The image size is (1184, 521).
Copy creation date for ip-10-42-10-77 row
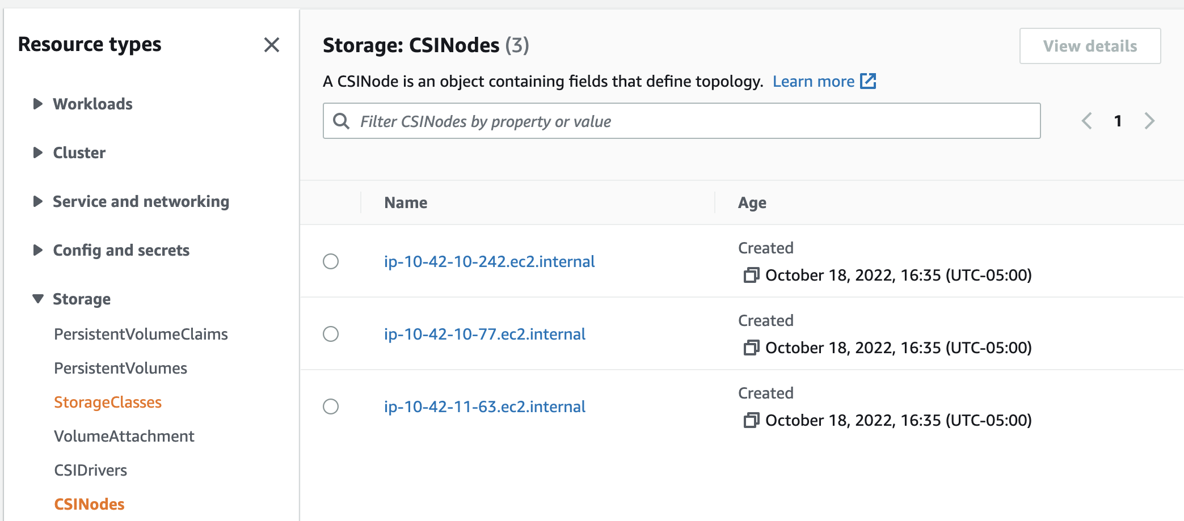click(751, 348)
